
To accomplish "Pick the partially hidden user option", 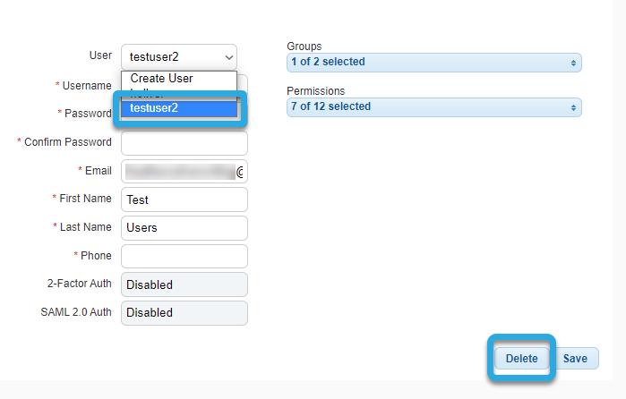I will coord(179,93).
